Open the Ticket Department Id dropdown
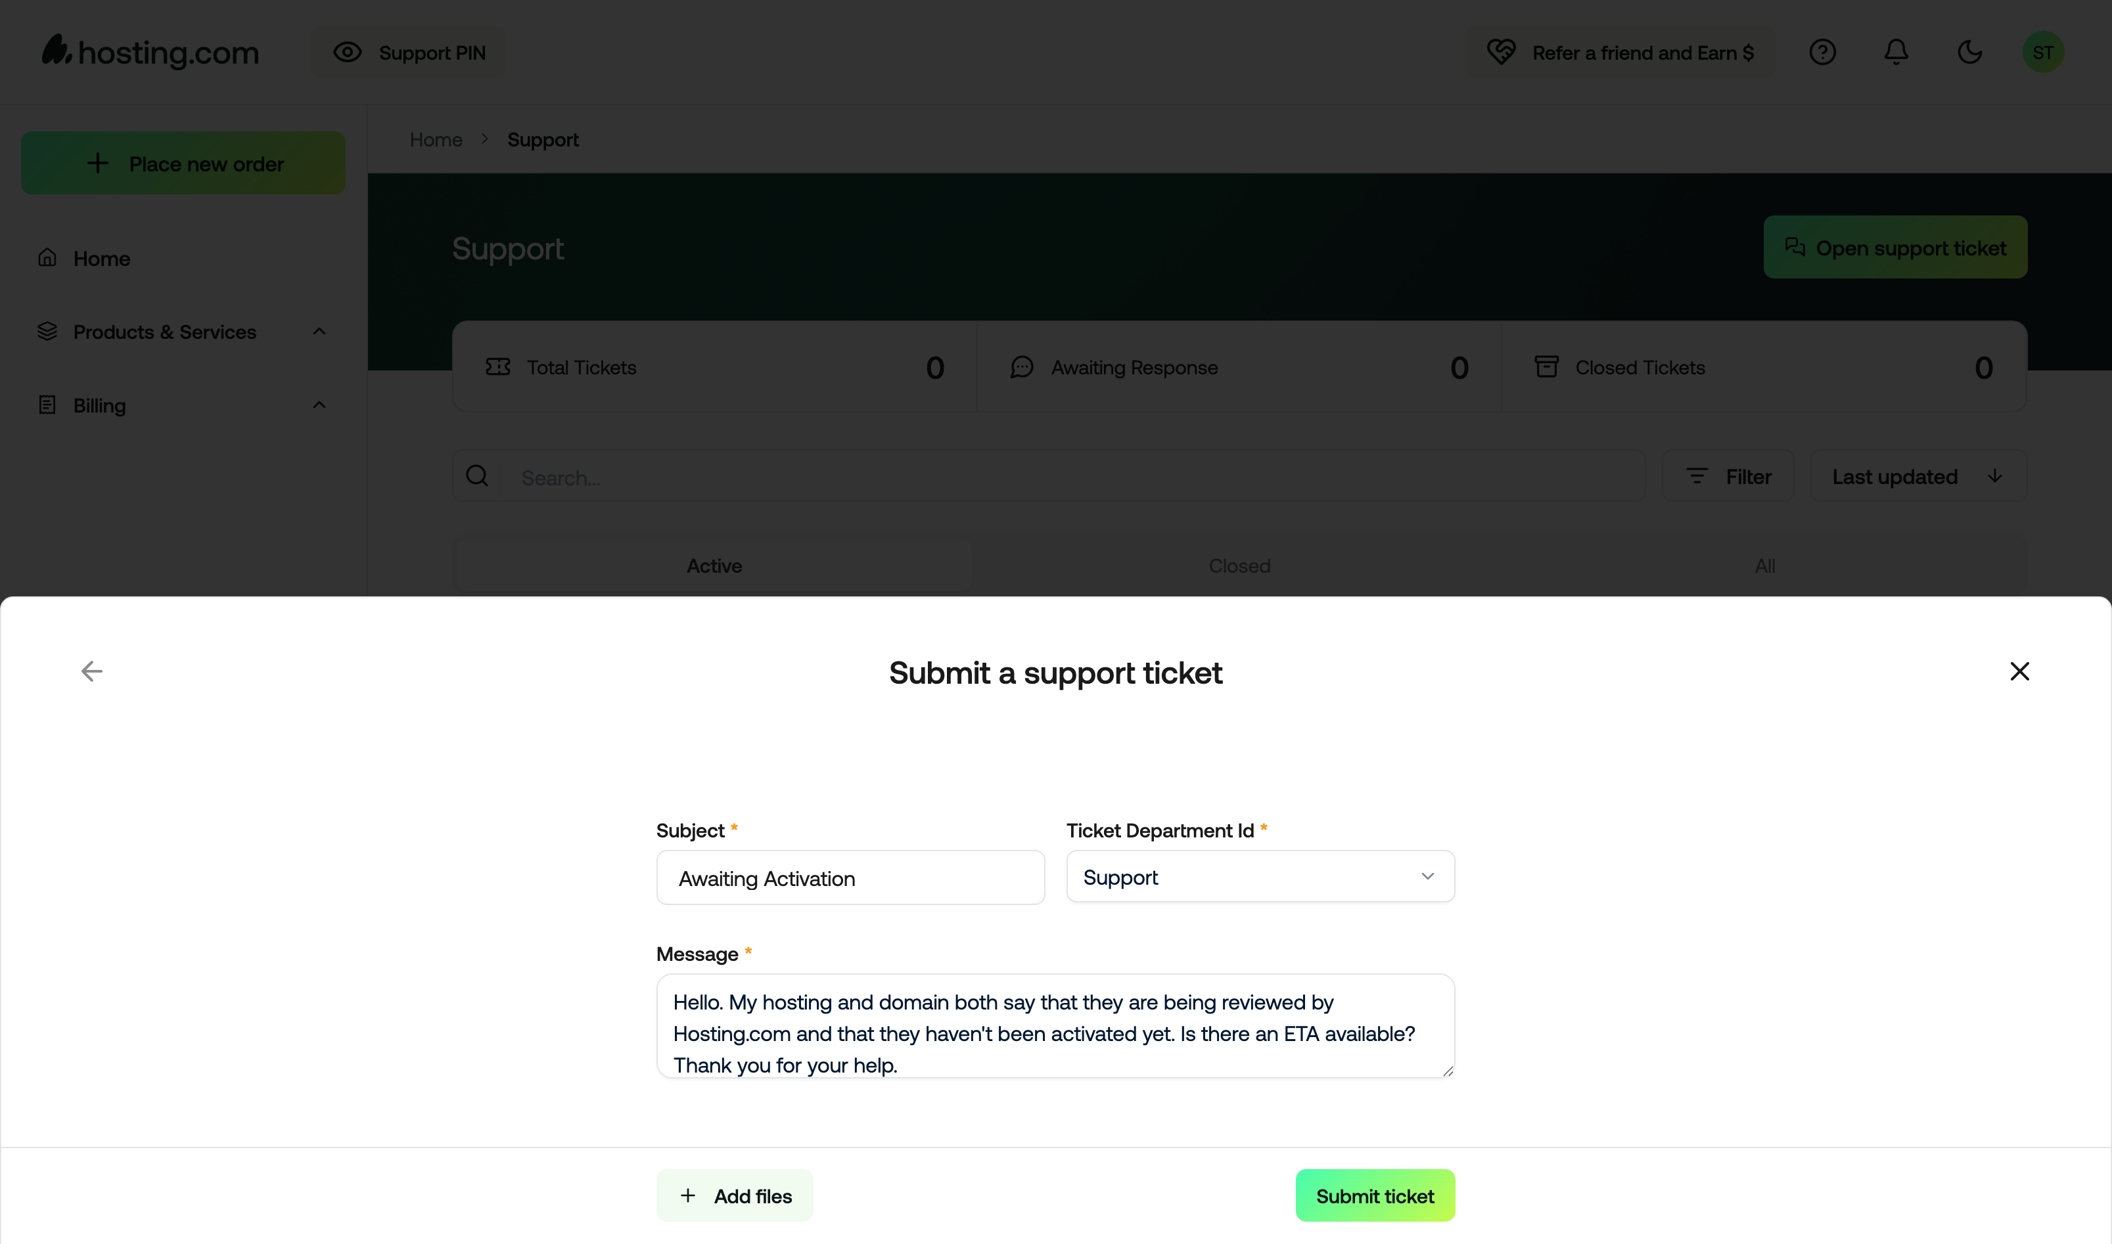2112x1244 pixels. click(1259, 876)
